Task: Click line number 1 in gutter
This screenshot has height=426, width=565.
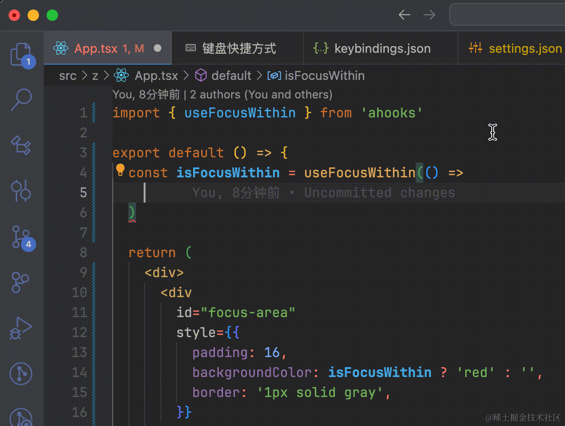Action: point(83,113)
